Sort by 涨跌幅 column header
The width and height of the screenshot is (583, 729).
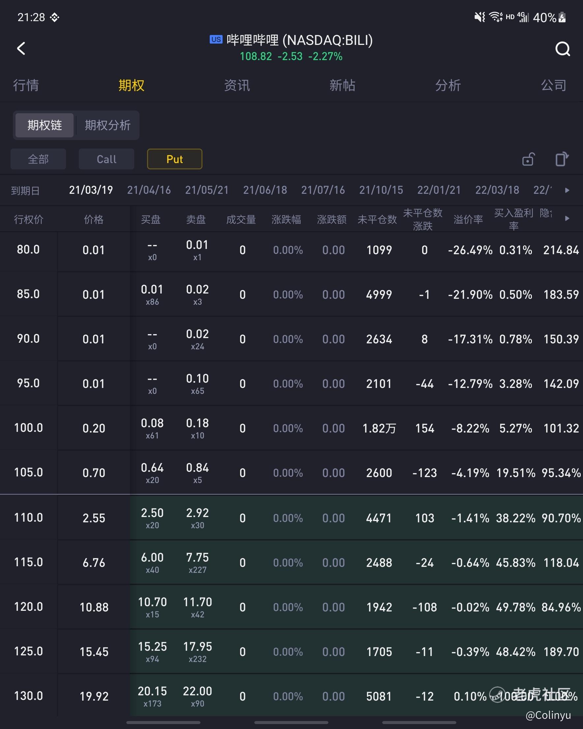(x=286, y=220)
